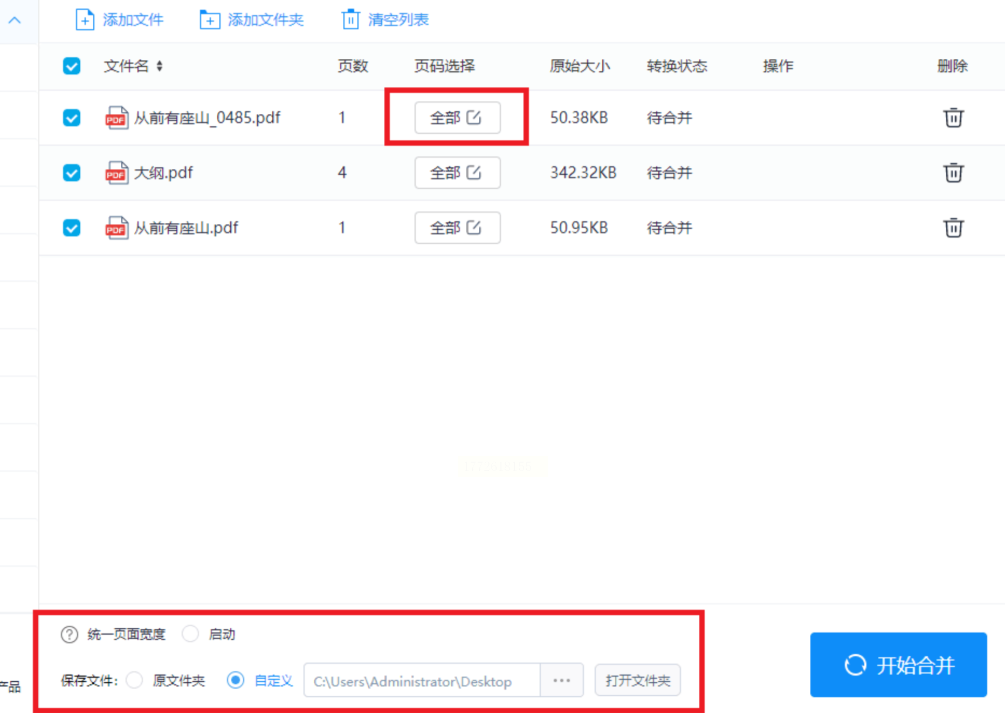1005x713 pixels.
Task: Click the 添加文件 add file icon
Action: 85,20
